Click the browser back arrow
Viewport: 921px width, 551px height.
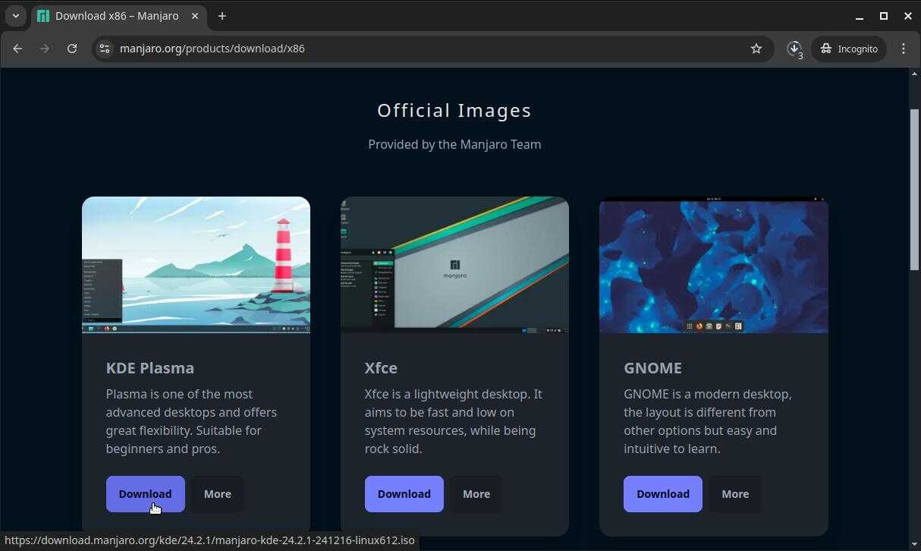click(17, 49)
